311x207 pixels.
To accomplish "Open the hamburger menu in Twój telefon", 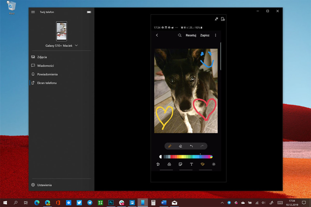I will 33,12.
